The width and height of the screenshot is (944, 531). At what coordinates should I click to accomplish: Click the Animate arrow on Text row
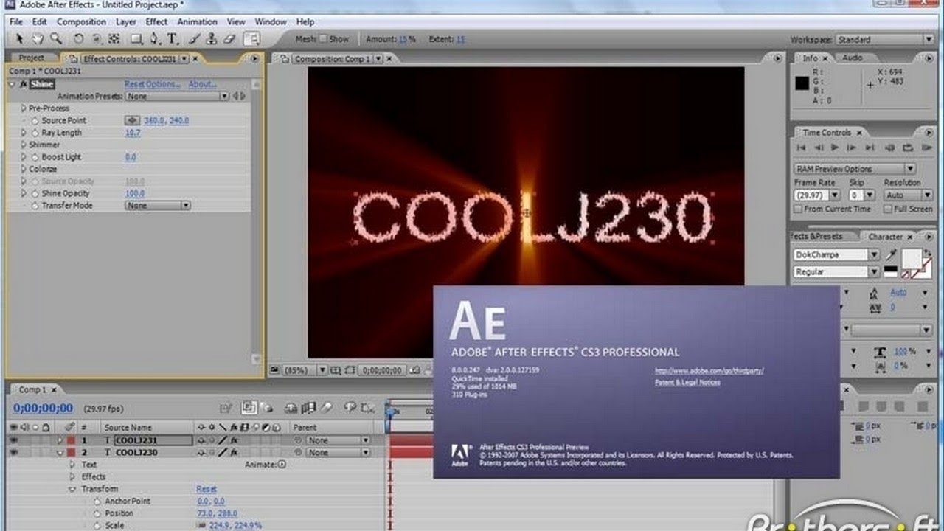[x=282, y=465]
